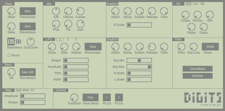Screen dimensions: 225x111
Task: Click the DutyCycle knob
Action: [x=31, y=41]
